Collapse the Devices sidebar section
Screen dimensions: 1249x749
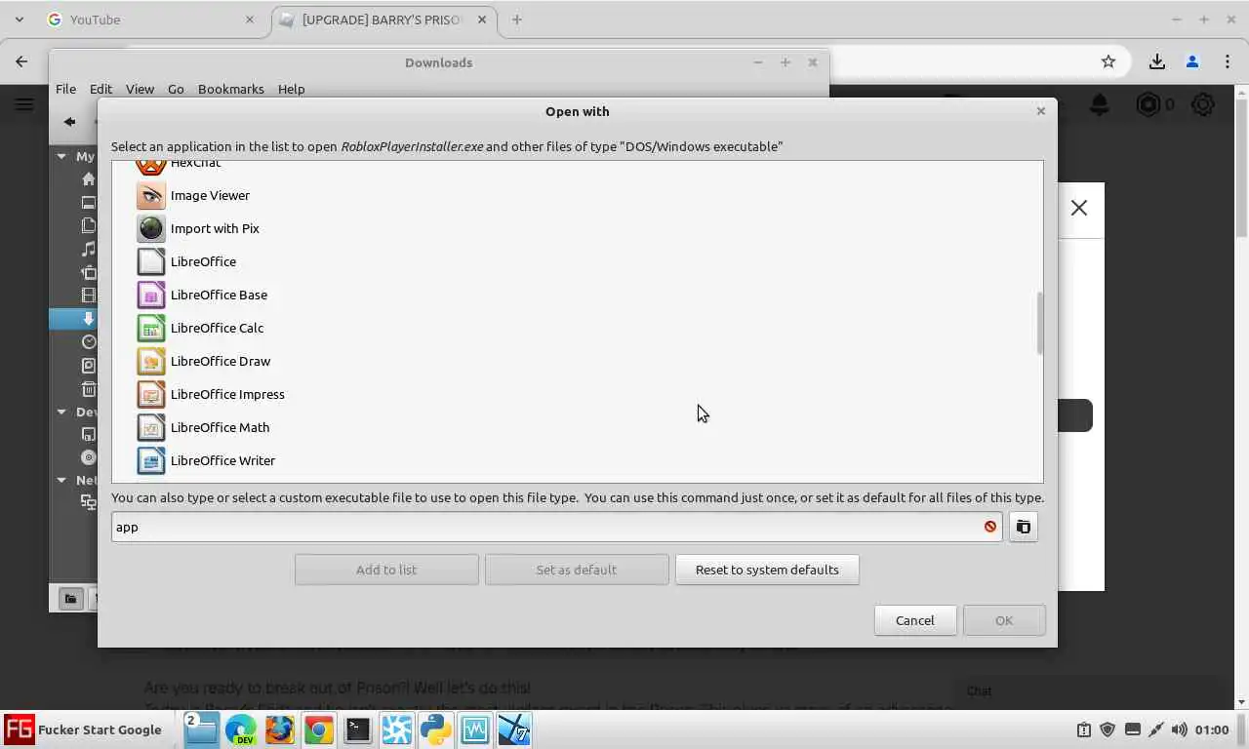61,412
